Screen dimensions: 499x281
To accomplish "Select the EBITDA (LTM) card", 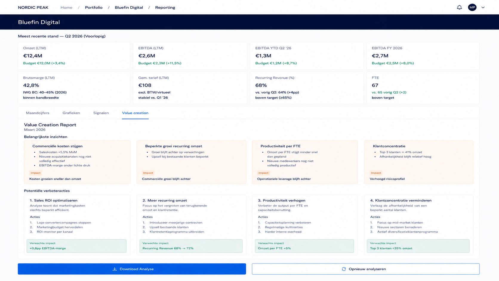I will pyautogui.click(x=190, y=56).
